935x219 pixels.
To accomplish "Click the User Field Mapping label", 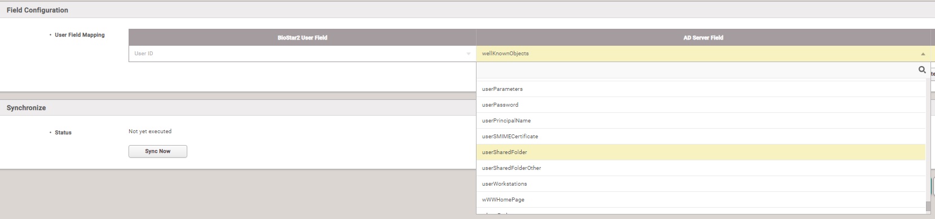I will 80,35.
